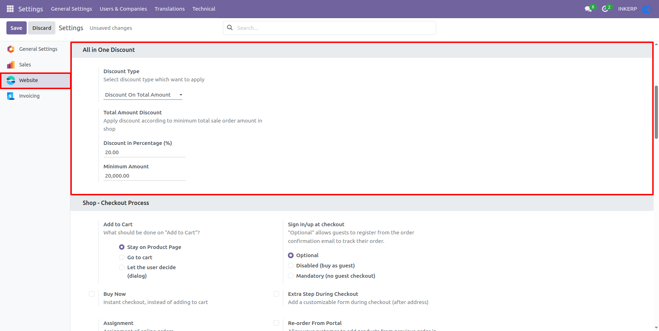Open the General Settings top menu
659x331 pixels.
coord(71,9)
